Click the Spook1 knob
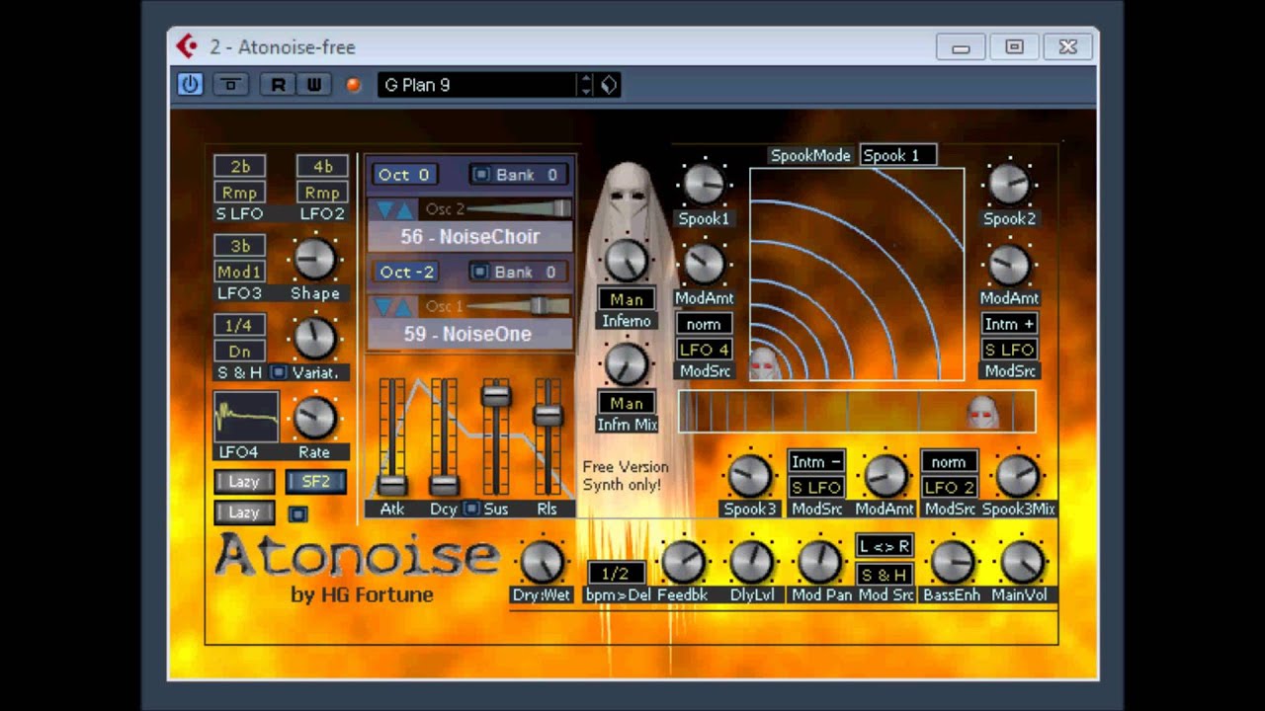 click(x=704, y=184)
